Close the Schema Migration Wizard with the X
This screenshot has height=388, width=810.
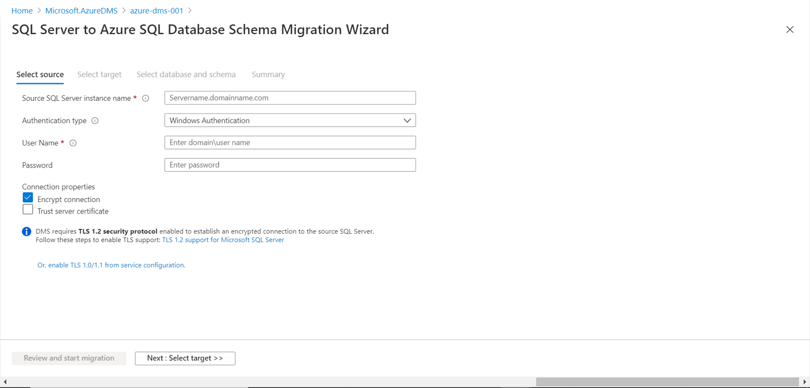coord(790,30)
